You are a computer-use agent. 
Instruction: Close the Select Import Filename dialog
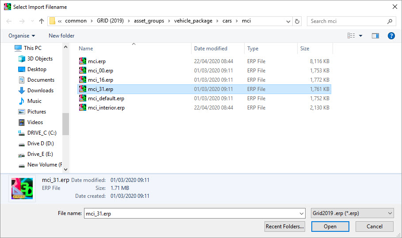(395, 7)
